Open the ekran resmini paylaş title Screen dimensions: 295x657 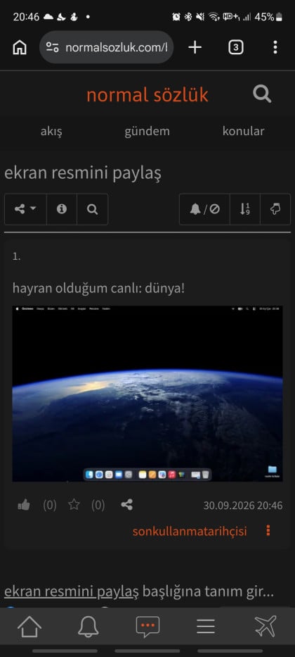tap(83, 173)
